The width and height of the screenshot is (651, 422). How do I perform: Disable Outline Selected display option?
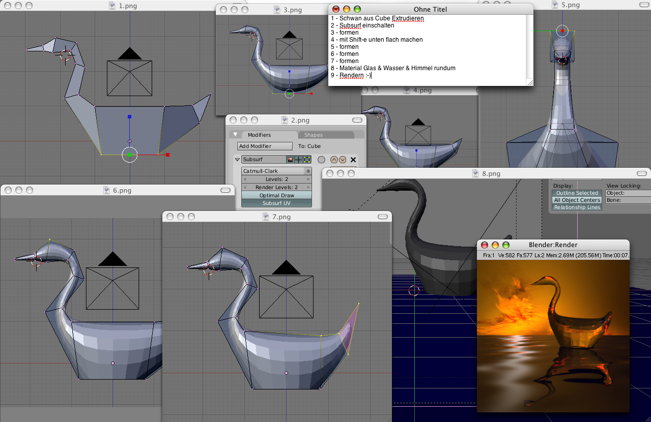coord(576,193)
